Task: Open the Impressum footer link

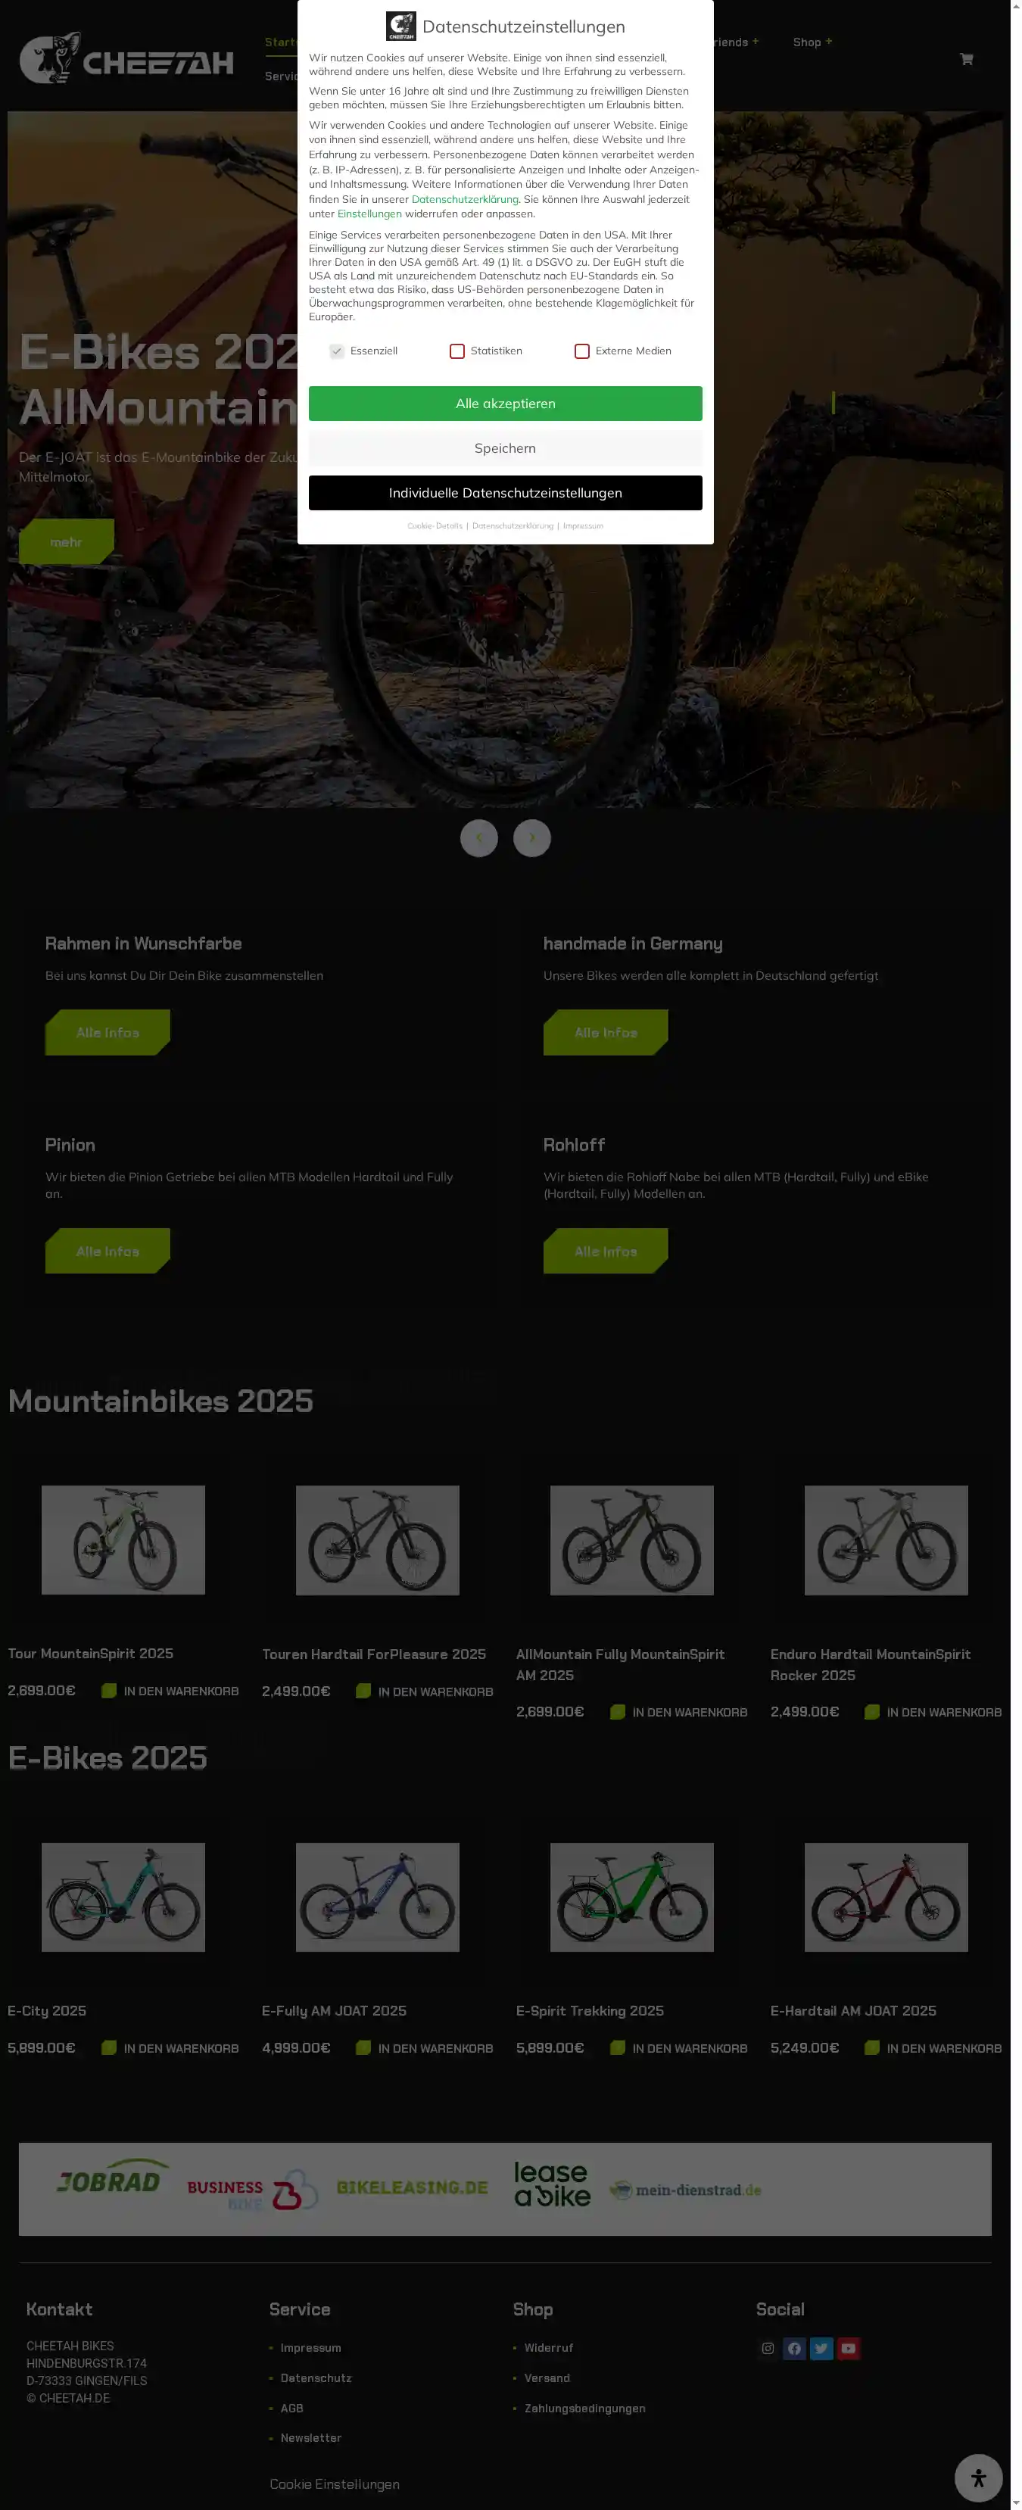Action: pyautogui.click(x=311, y=2348)
